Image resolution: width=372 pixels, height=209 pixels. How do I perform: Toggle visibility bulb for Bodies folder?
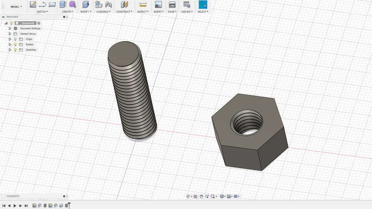(x=15, y=44)
